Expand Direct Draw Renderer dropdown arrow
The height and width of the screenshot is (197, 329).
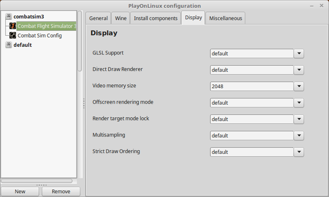[x=299, y=70]
